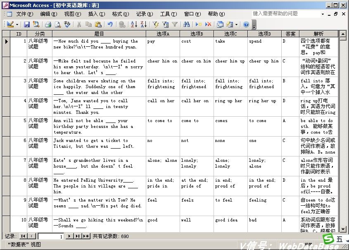Select the 选项A column header
349x250 pixels.
click(163, 34)
